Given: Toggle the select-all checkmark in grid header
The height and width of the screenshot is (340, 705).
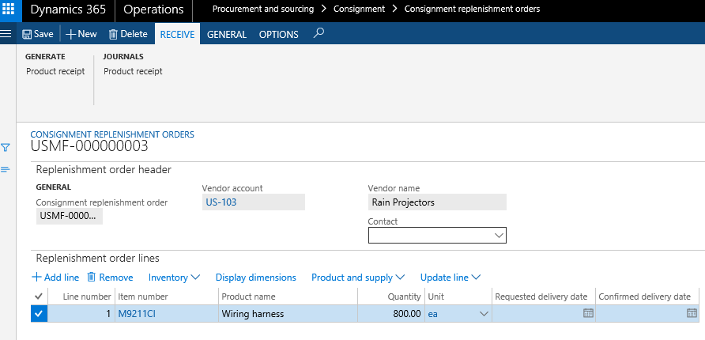Looking at the screenshot, I should (40, 297).
